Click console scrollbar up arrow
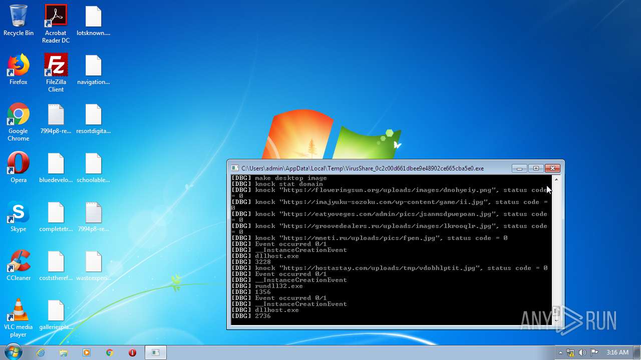Viewport: 641px width, 360px height. pos(556,179)
